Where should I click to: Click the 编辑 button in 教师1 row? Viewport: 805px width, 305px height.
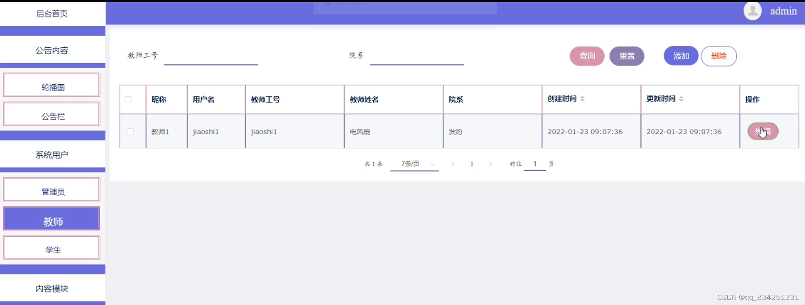763,131
